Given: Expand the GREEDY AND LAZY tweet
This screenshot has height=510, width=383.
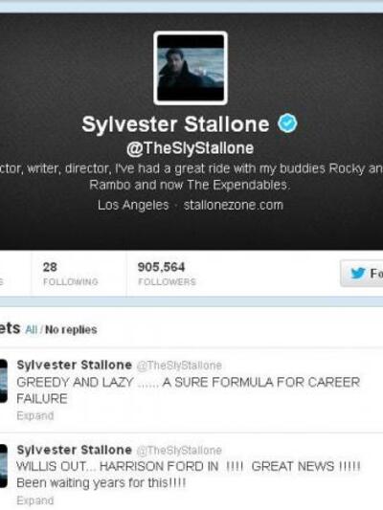Looking at the screenshot, I should (35, 415).
